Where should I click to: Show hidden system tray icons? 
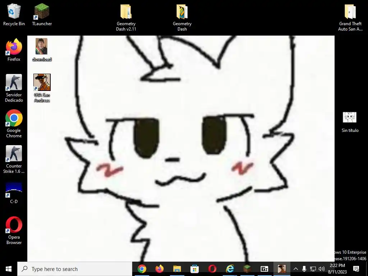(296, 269)
